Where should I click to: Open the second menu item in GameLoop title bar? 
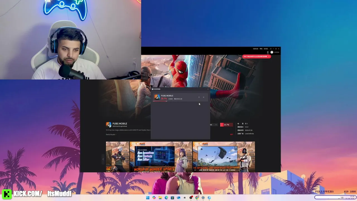261,49
